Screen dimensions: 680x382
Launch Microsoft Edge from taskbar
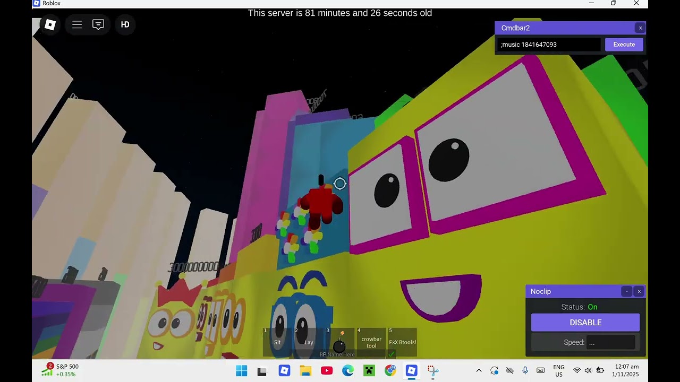(x=348, y=371)
